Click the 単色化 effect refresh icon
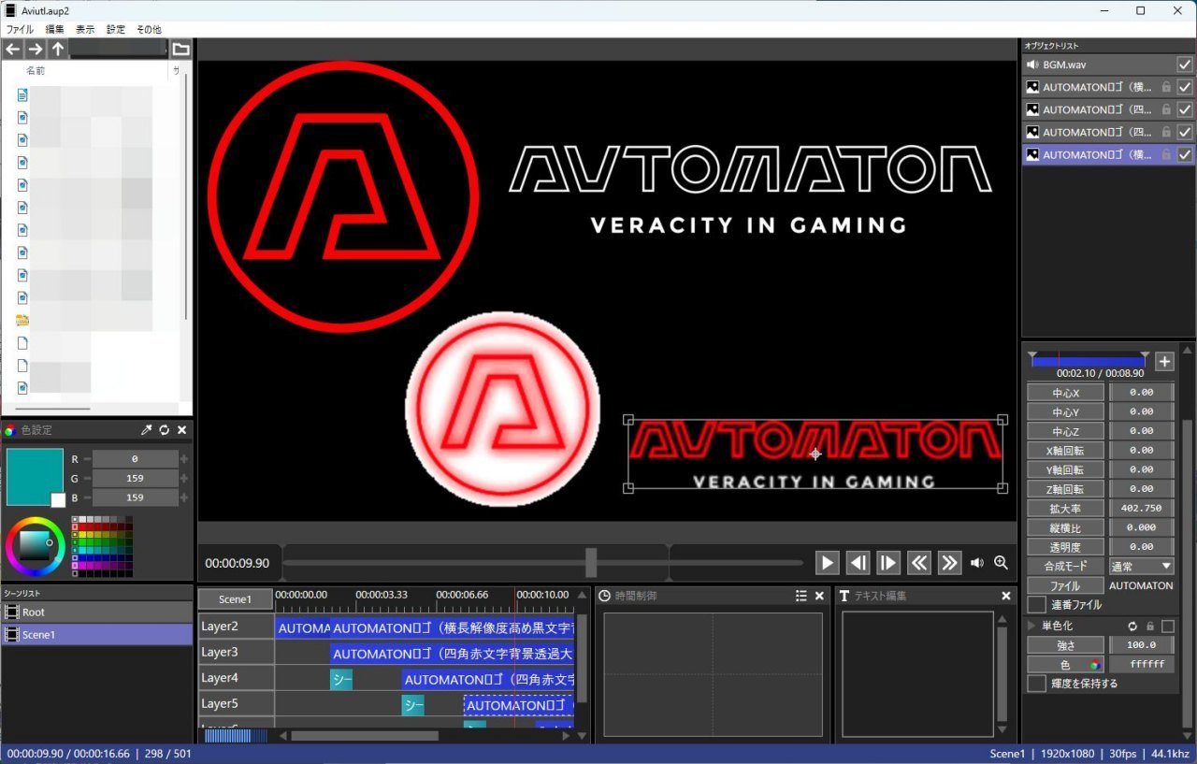 [x=1132, y=626]
